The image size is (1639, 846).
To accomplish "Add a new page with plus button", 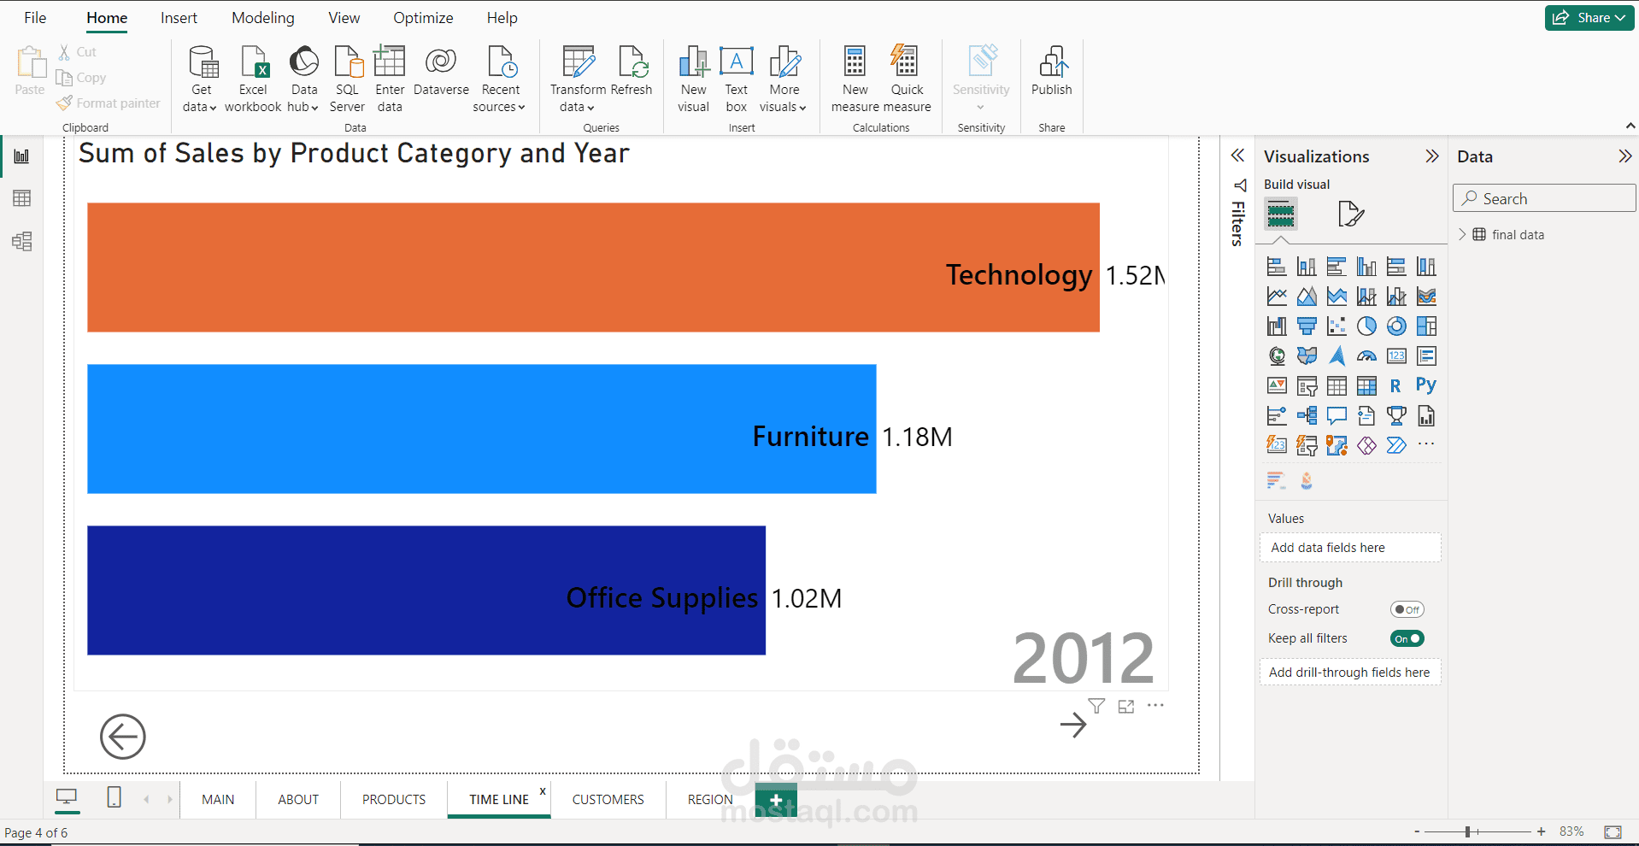I will (776, 800).
